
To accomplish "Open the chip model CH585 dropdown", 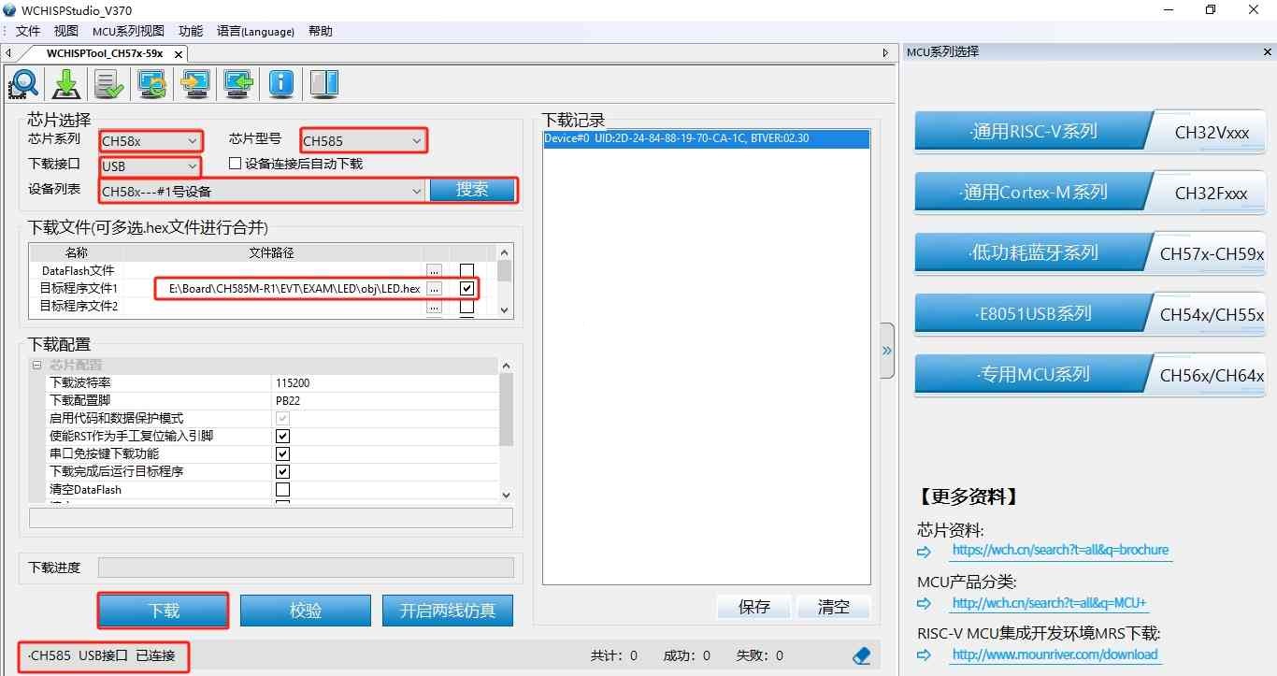I will tap(364, 141).
